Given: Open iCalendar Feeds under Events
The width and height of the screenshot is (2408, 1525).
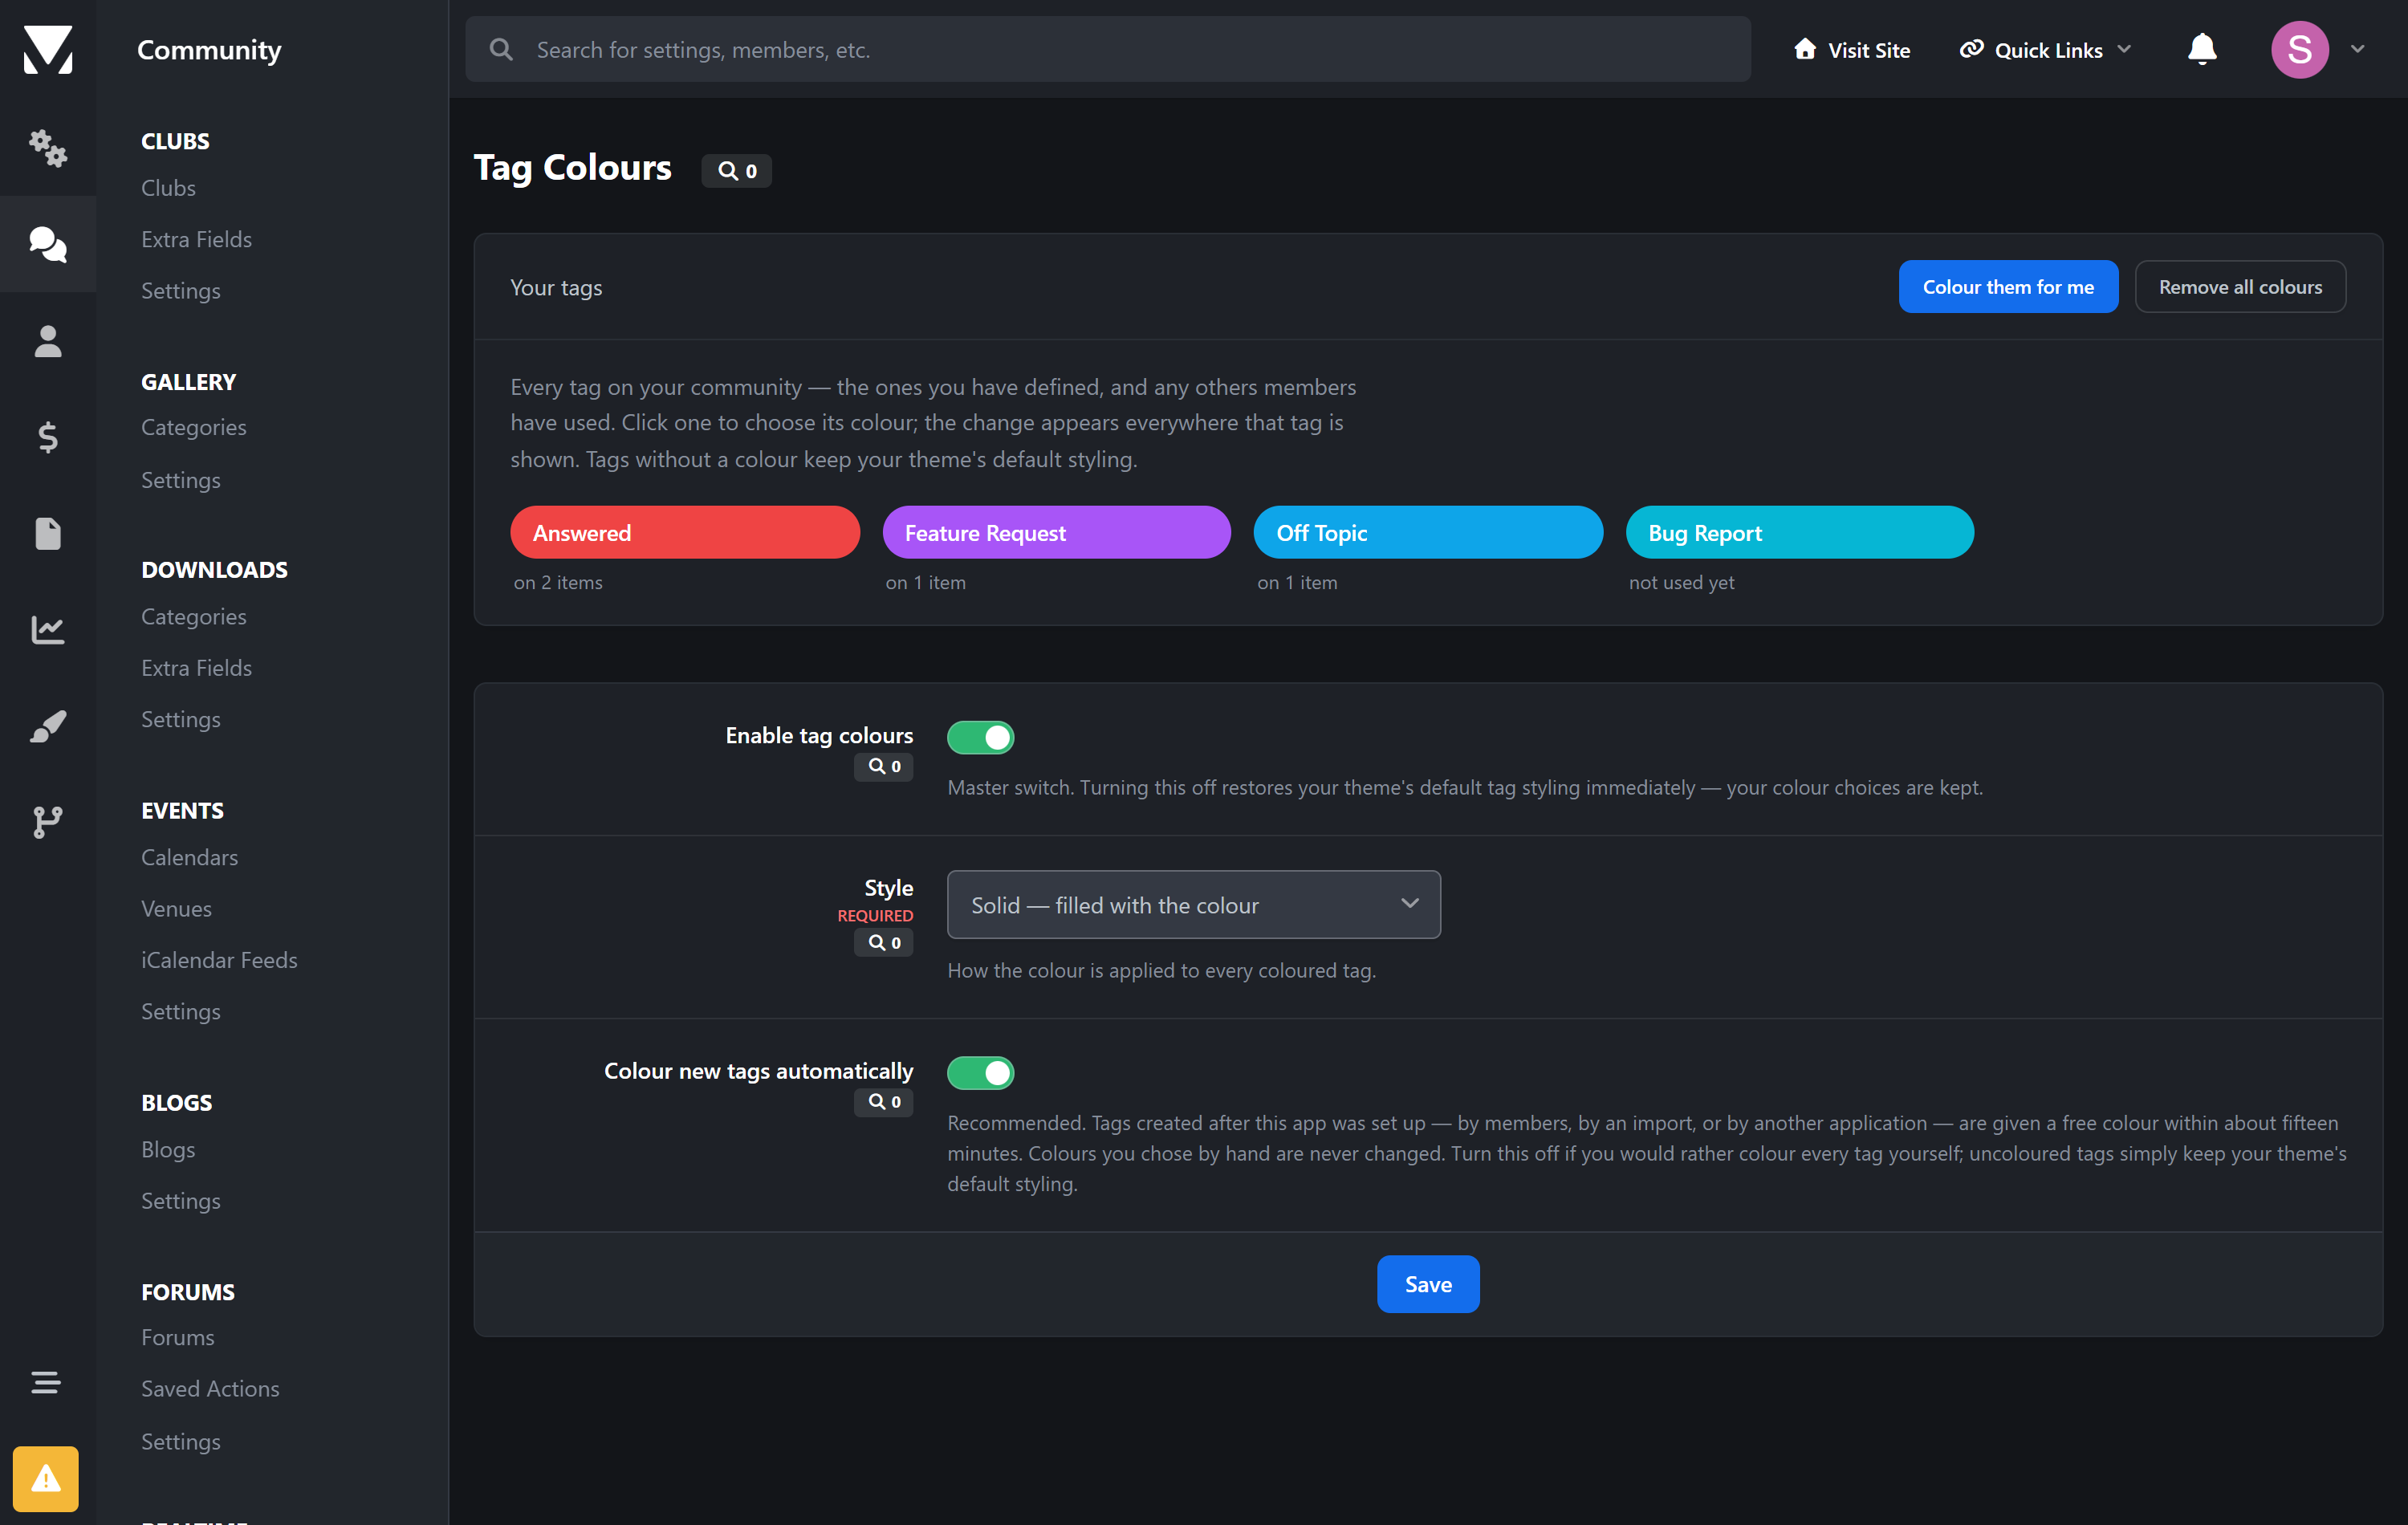Looking at the screenshot, I should (x=220, y=960).
